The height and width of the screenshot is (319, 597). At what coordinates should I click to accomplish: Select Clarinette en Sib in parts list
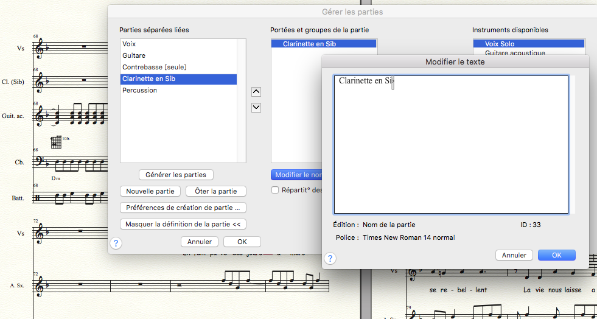pos(148,79)
